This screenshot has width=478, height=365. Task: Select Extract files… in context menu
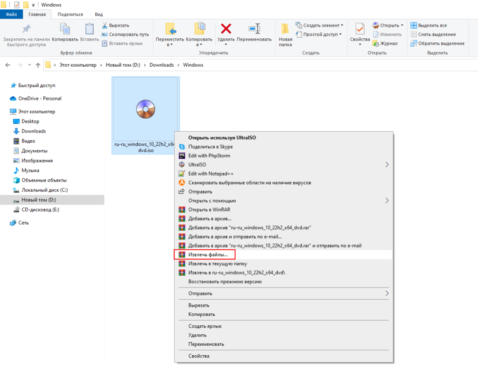(x=208, y=255)
